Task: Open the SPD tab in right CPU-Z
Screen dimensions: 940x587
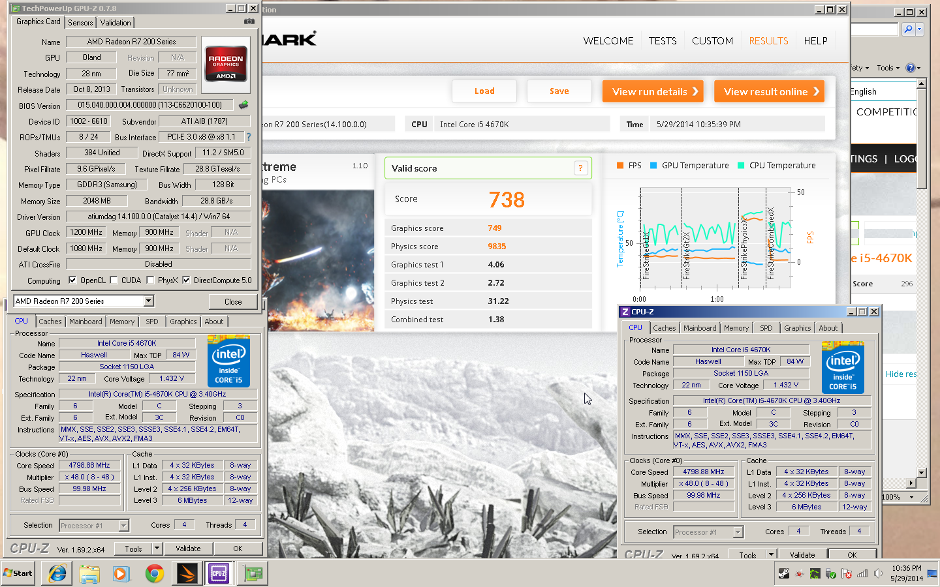Action: point(766,328)
